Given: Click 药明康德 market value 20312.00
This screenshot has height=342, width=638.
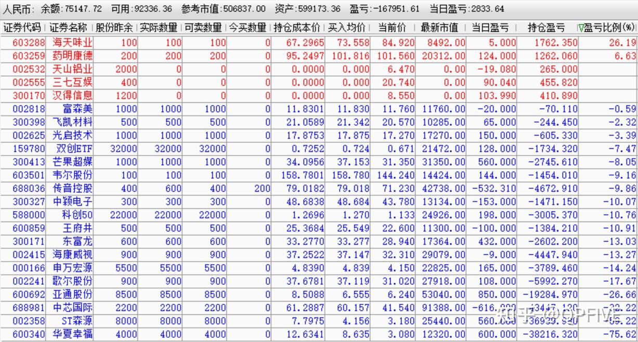Looking at the screenshot, I should point(443,56).
